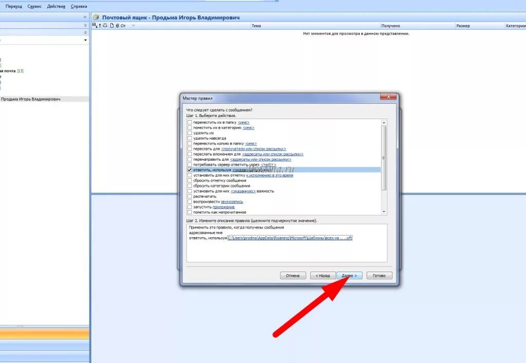Click the "Отмена" button in rules wizard

[x=293, y=276]
